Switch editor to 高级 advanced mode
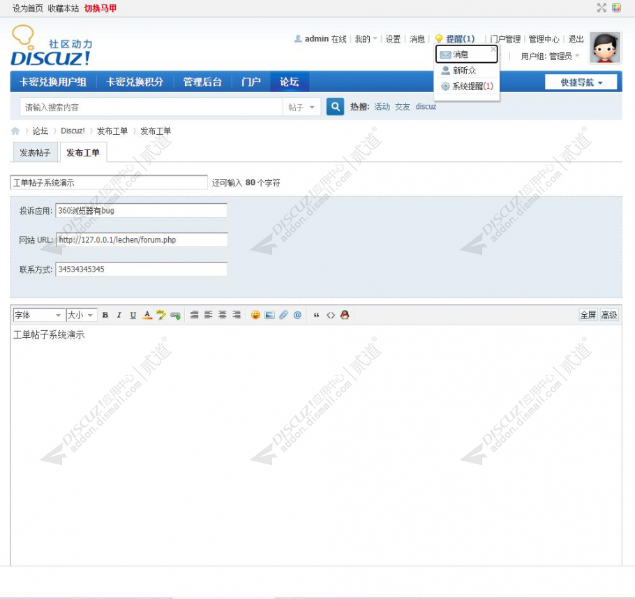The height and width of the screenshot is (599, 635). click(608, 315)
